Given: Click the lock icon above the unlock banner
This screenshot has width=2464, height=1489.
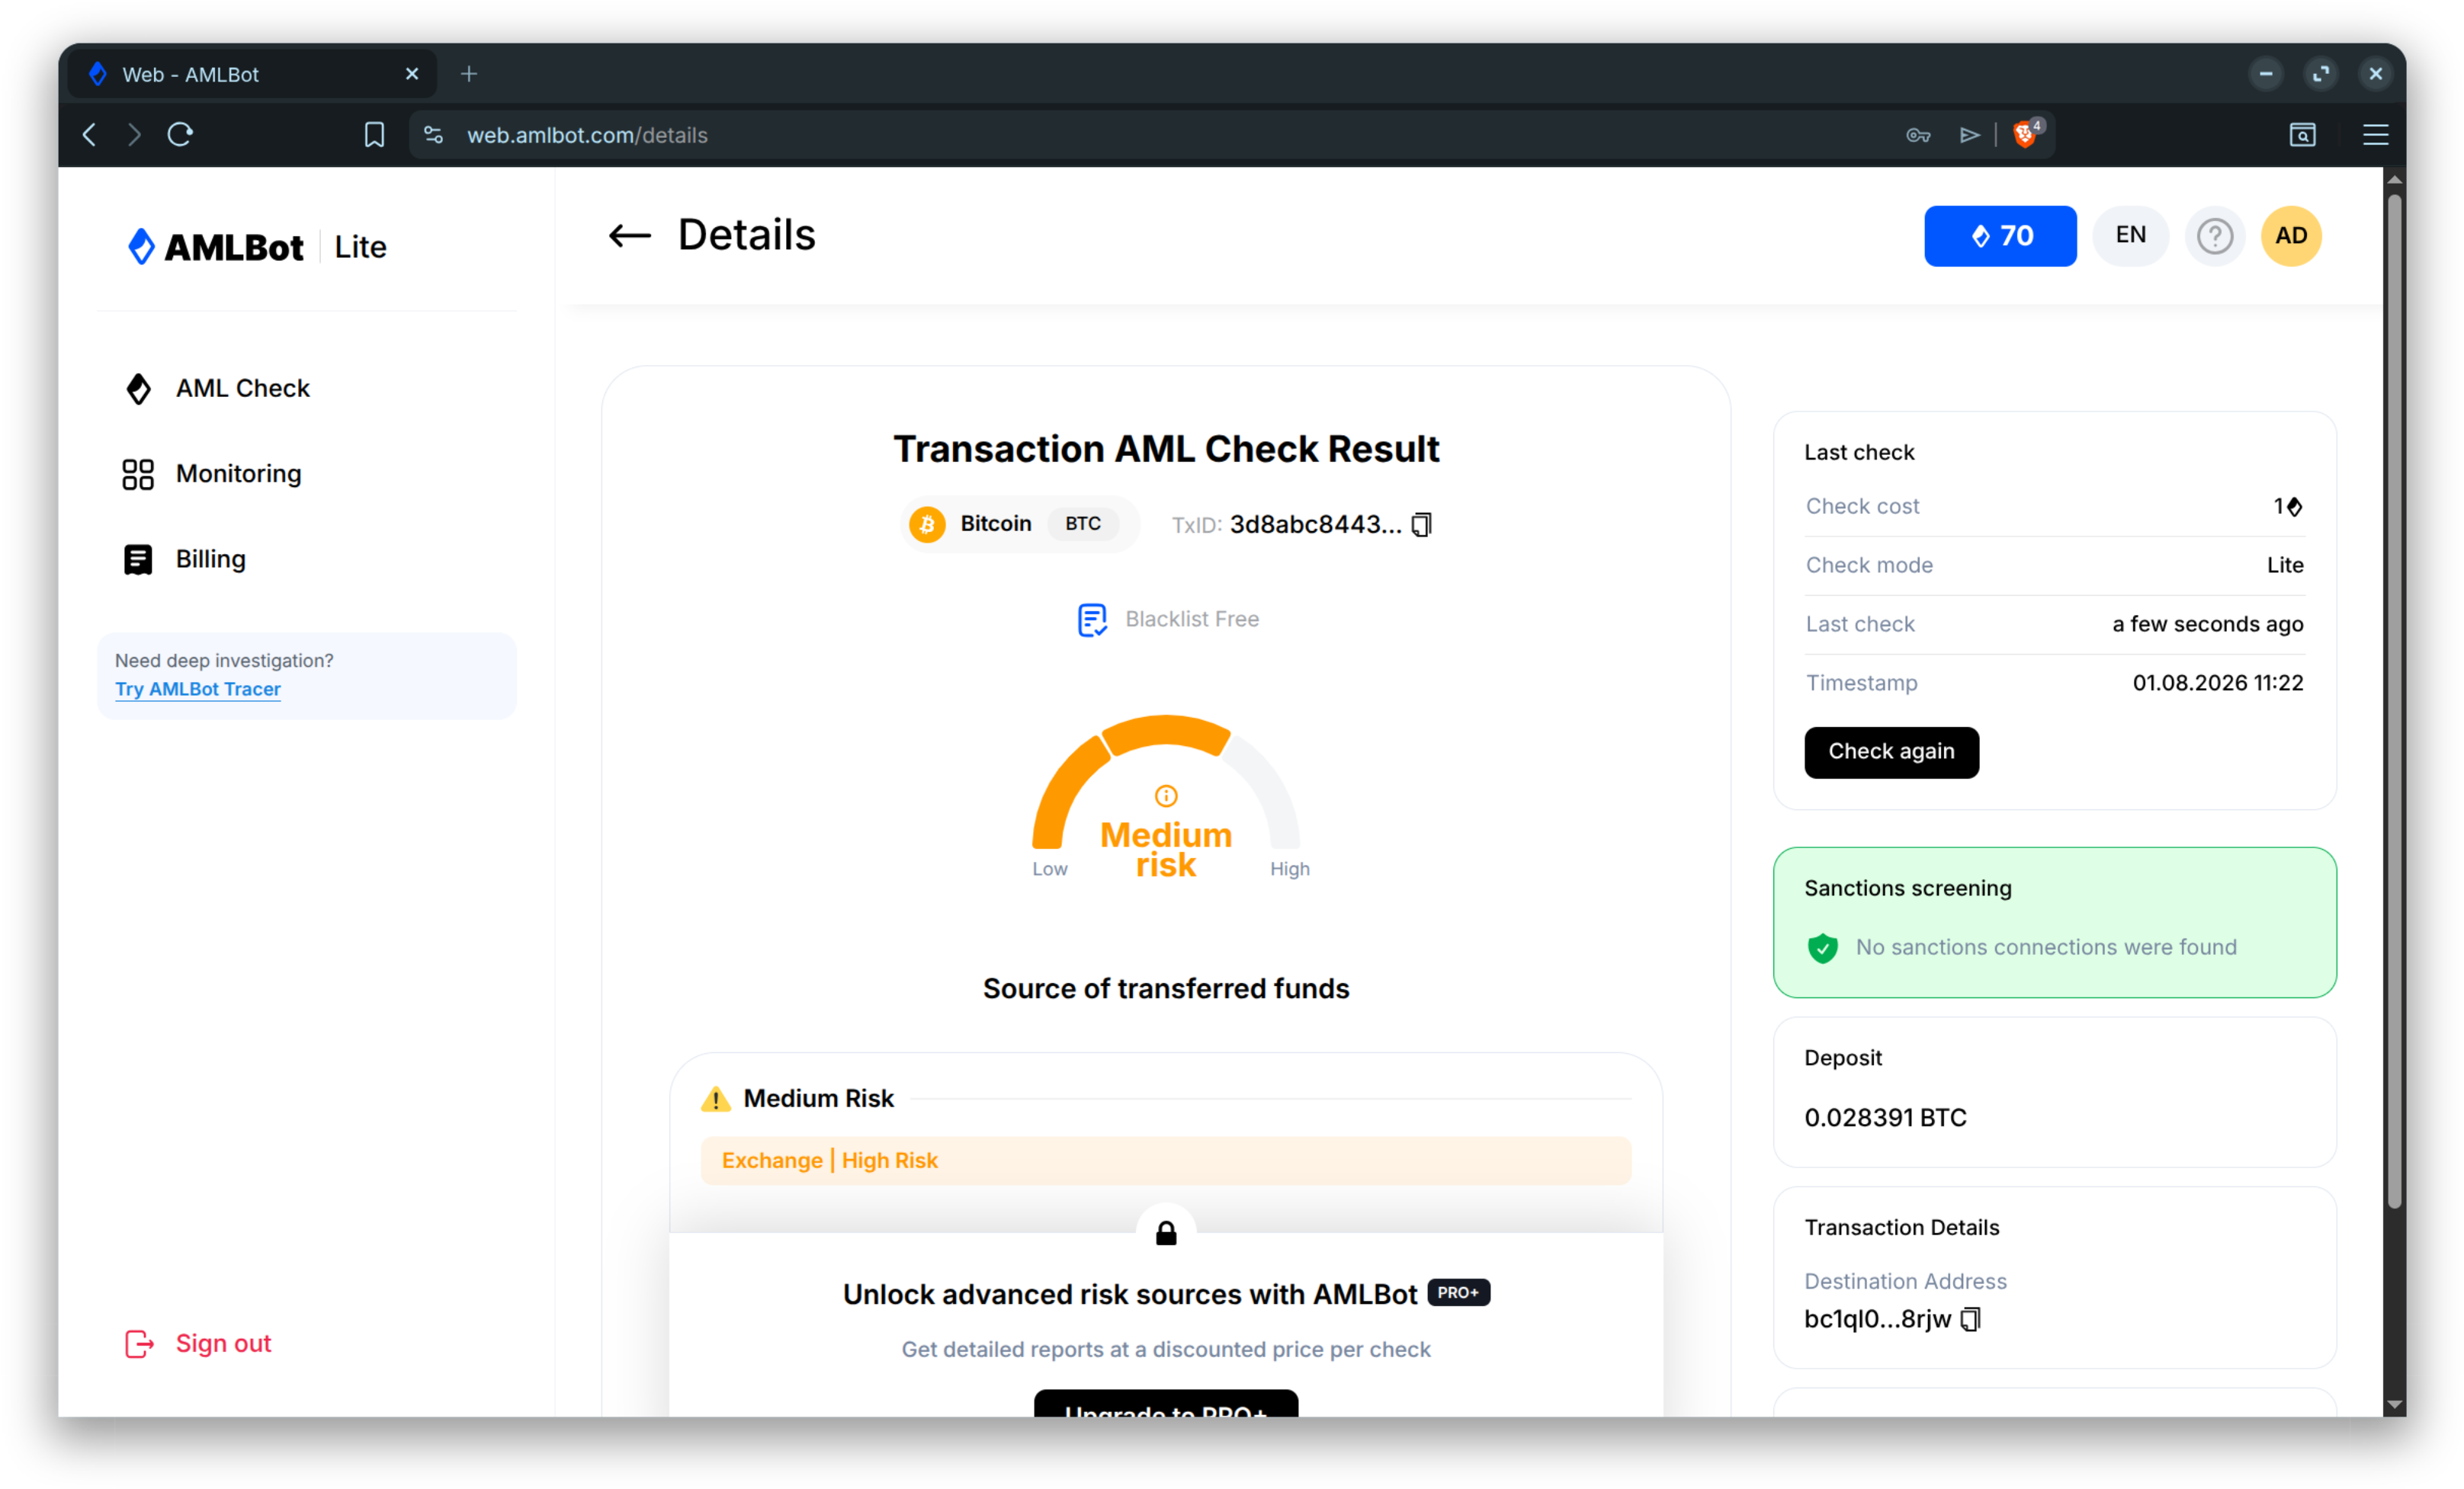Looking at the screenshot, I should click(x=1166, y=1233).
